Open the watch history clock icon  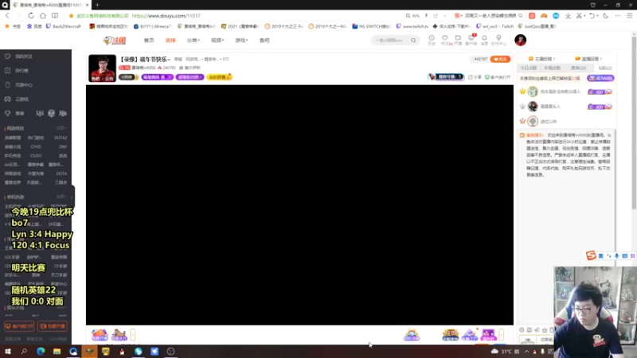pos(432,39)
